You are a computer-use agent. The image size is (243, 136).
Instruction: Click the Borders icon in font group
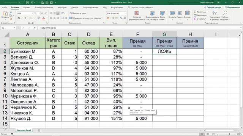tap(32, 18)
